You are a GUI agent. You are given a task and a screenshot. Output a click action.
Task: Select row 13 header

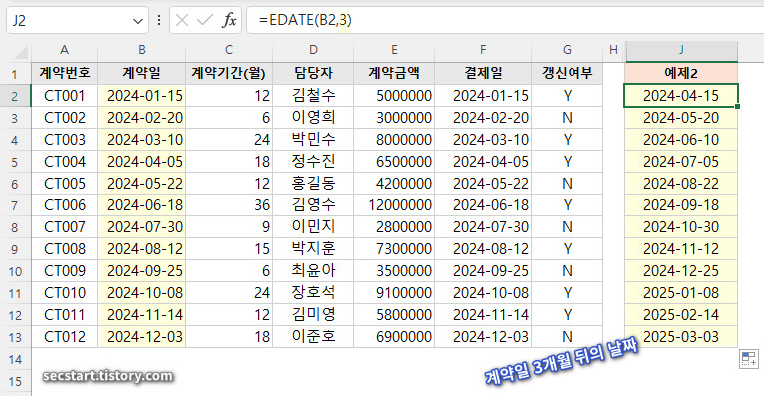click(x=15, y=336)
